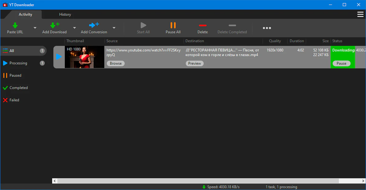Click the video thumbnail labeled HD 1080

85,57
